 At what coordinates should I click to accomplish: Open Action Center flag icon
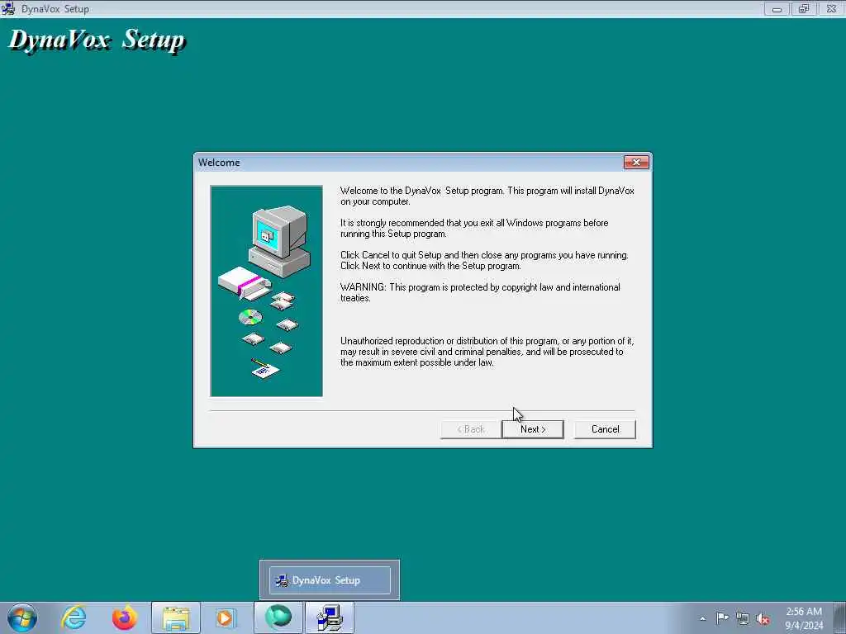(722, 617)
